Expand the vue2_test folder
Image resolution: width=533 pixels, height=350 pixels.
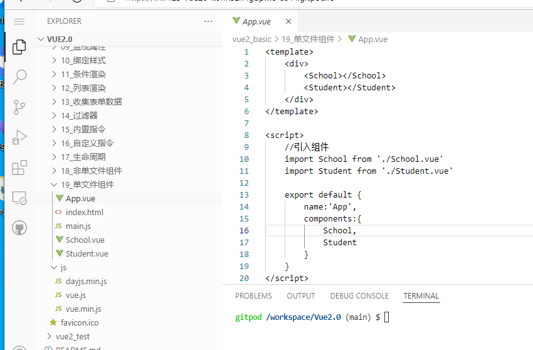coord(49,336)
